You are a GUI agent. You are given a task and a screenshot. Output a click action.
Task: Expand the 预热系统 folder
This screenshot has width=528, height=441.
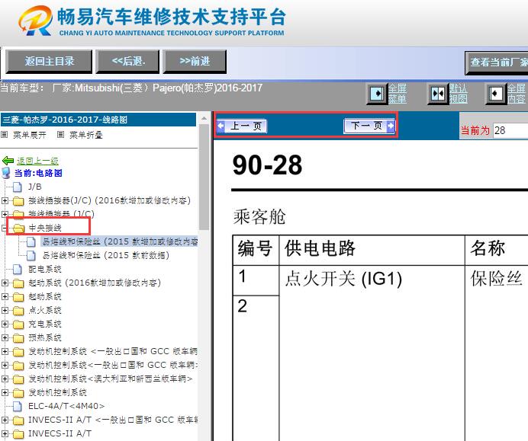(x=5, y=338)
